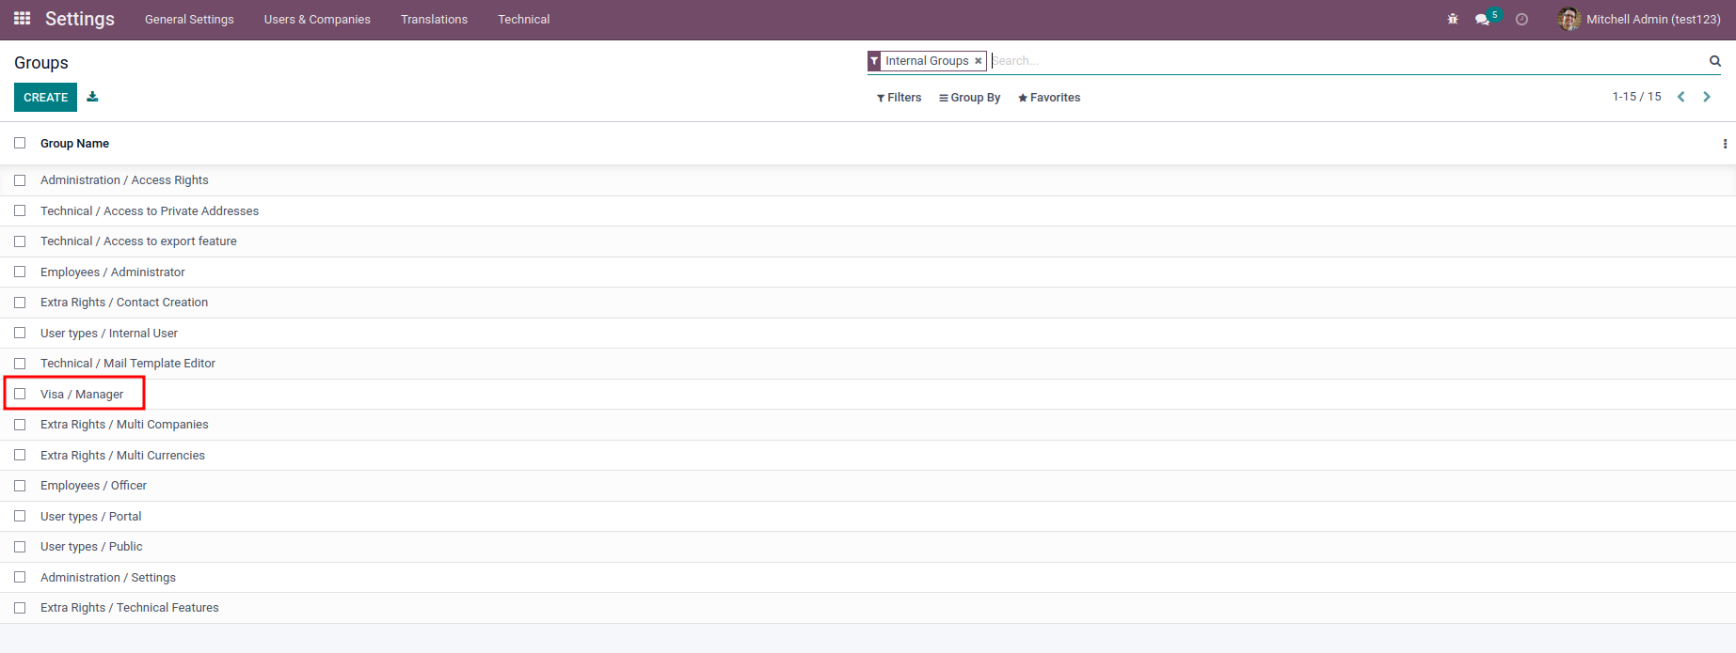Check User types / Portal checkbox

[20, 516]
